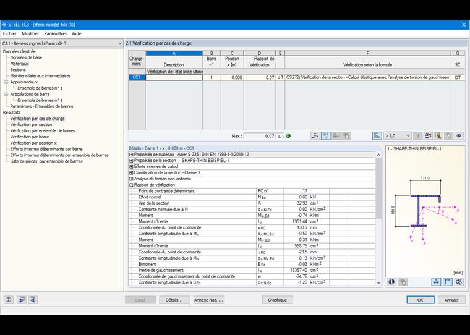Image resolution: width=470 pixels, height=335 pixels.
Task: Click Moment d'inertie 1951.44 value cell
Action: pos(296,221)
